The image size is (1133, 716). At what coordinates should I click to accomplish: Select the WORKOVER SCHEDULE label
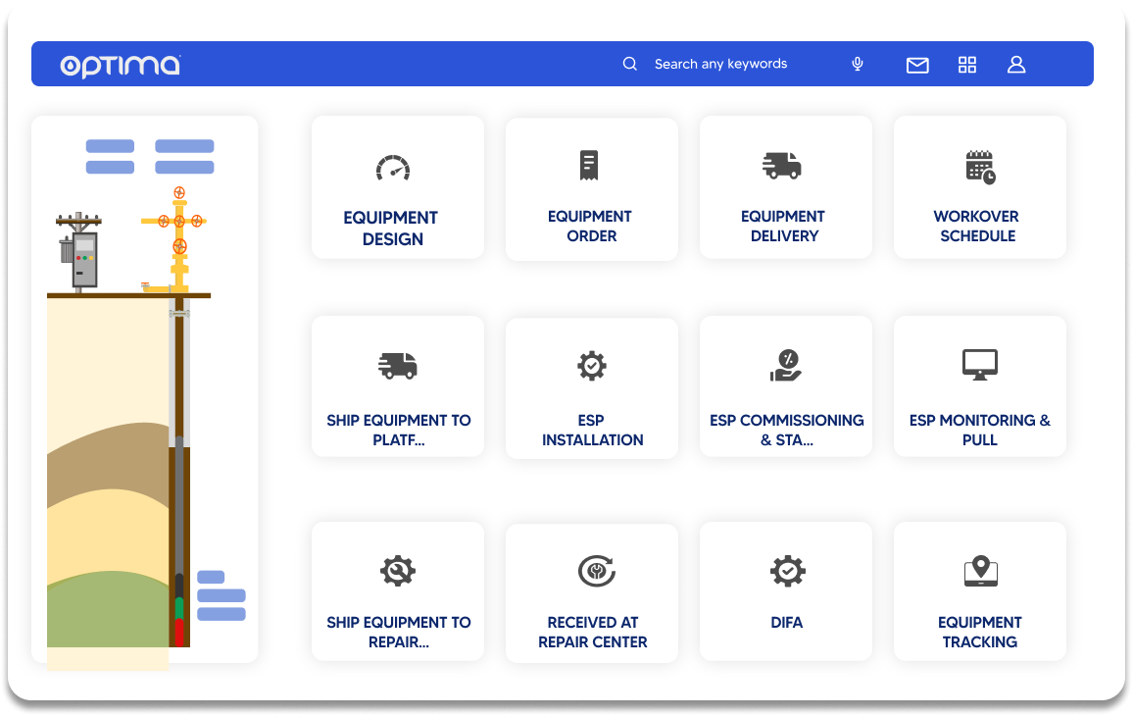[x=977, y=227]
